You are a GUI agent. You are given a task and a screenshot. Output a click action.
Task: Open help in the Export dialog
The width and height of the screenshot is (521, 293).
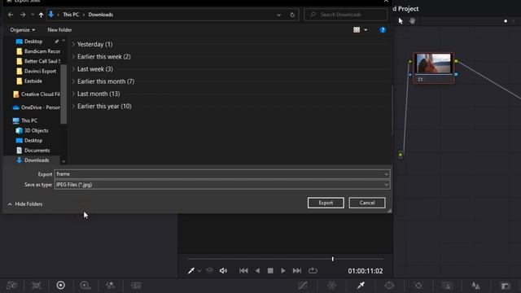pos(383,30)
